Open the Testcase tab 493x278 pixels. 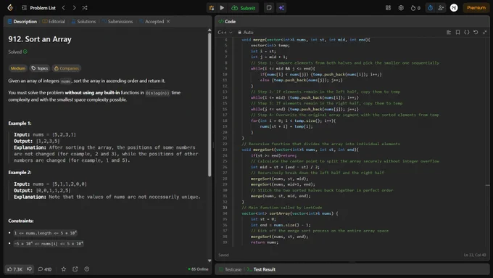[230, 269]
